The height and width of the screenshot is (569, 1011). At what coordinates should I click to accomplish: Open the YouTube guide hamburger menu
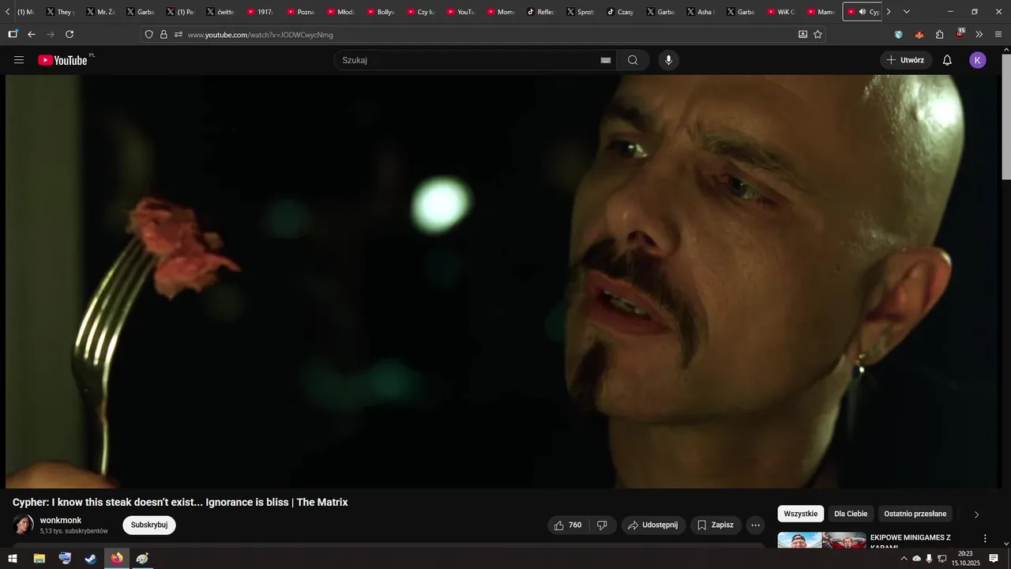(19, 60)
